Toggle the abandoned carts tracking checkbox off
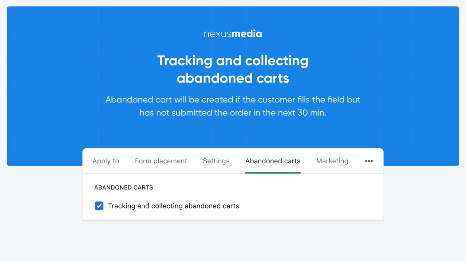The image size is (466, 262). point(99,206)
